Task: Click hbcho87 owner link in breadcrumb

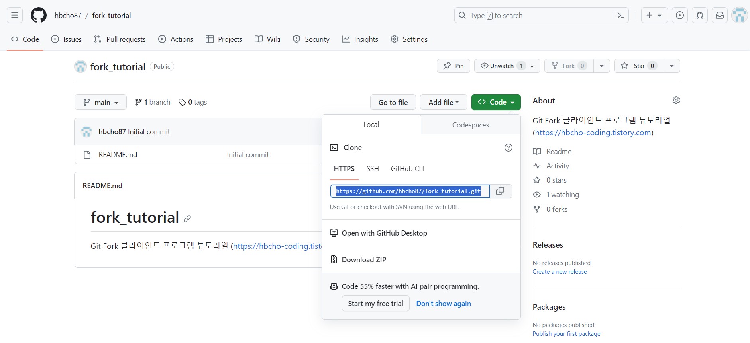Action: click(68, 15)
